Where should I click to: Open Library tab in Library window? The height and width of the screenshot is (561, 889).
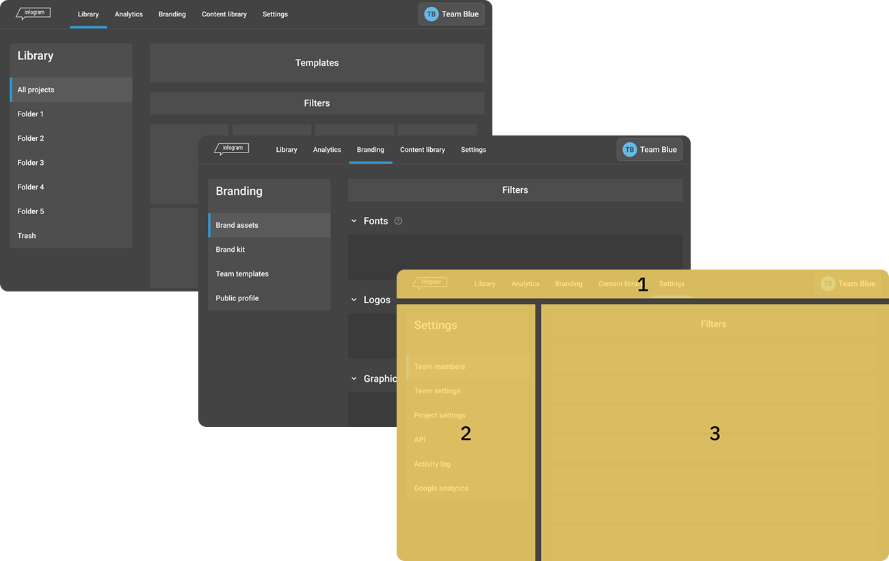pyautogui.click(x=88, y=14)
